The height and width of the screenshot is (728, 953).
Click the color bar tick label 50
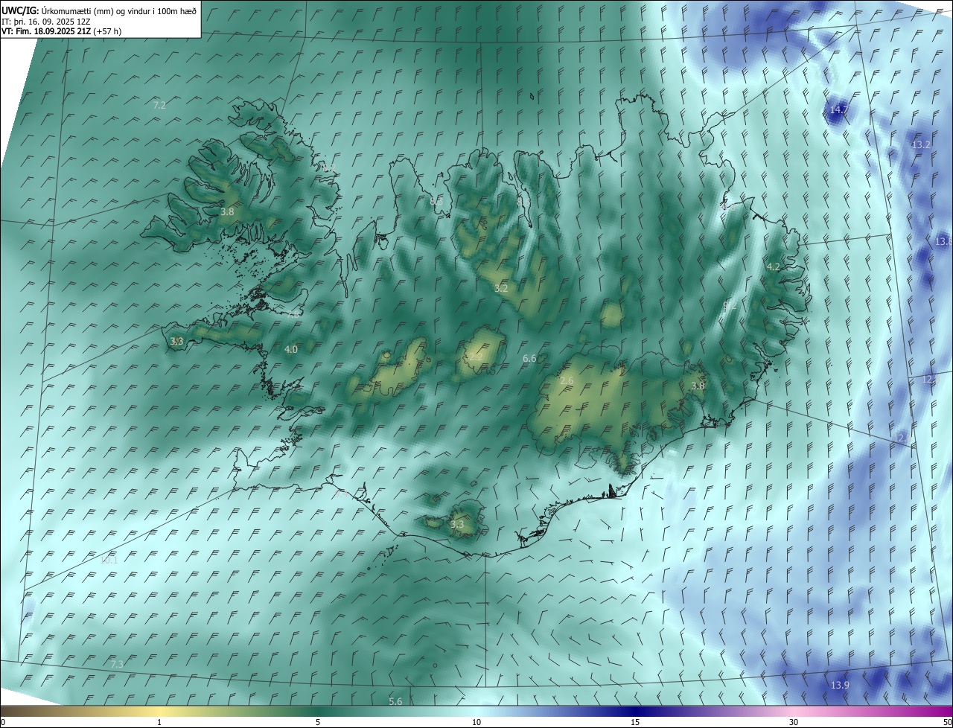(x=947, y=722)
